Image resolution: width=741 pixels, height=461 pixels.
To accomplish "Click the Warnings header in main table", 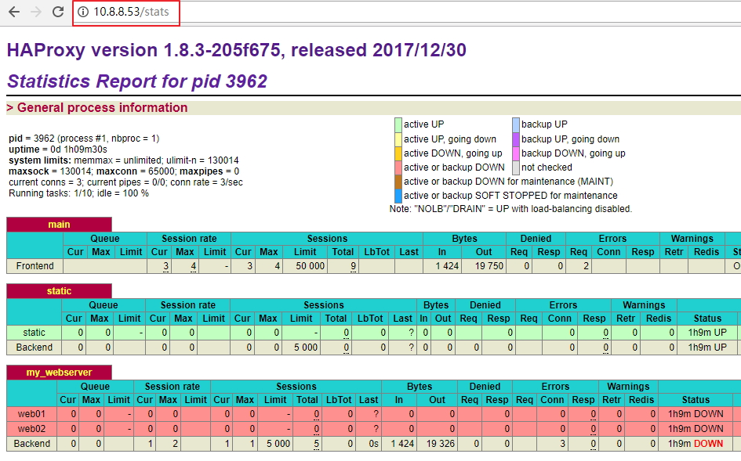I will (x=692, y=239).
